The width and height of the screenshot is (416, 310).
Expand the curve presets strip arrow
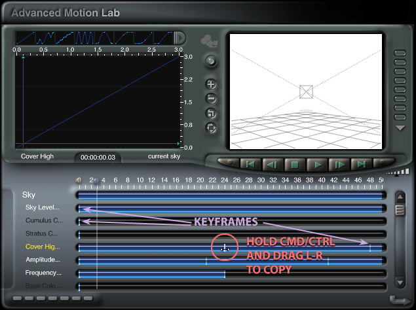click(x=180, y=38)
